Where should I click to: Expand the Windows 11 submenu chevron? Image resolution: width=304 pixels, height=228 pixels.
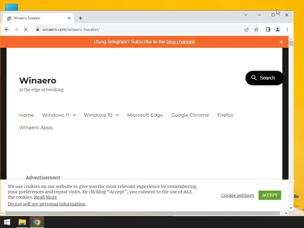74,115
